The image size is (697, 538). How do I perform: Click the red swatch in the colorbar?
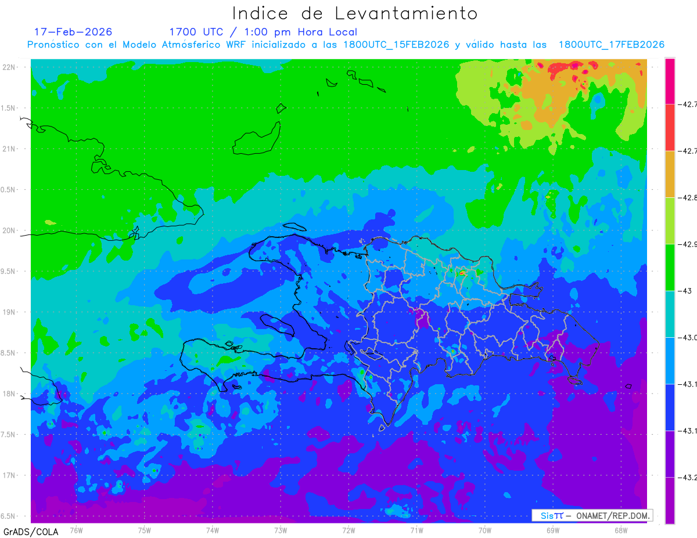pos(670,128)
